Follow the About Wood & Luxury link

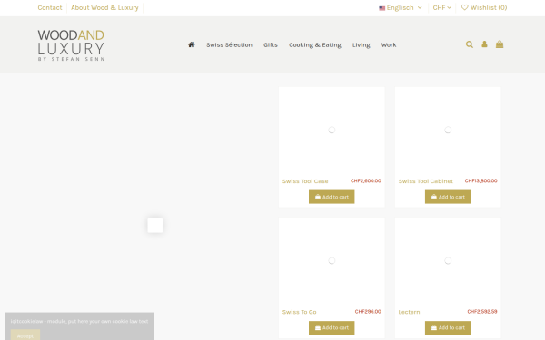[104, 7]
